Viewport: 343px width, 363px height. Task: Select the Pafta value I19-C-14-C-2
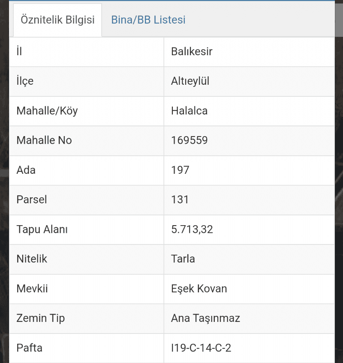(201, 348)
